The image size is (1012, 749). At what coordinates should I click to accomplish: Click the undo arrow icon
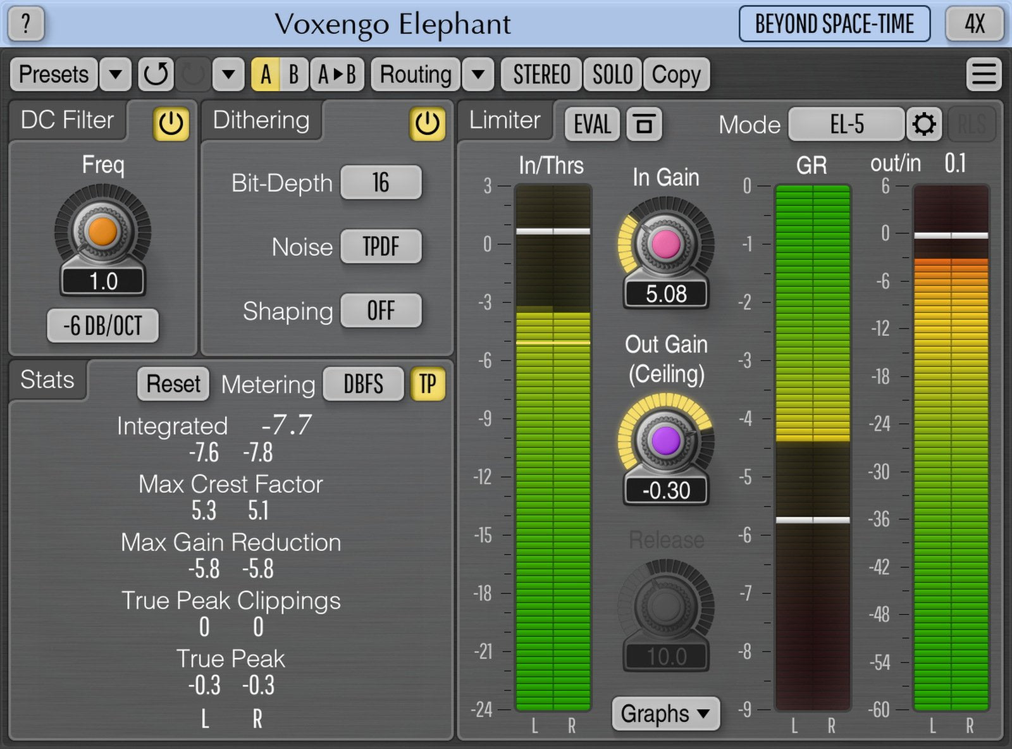[156, 74]
